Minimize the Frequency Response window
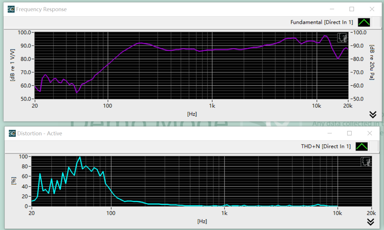Screen dimensions: 384x230 (x=332, y=9)
